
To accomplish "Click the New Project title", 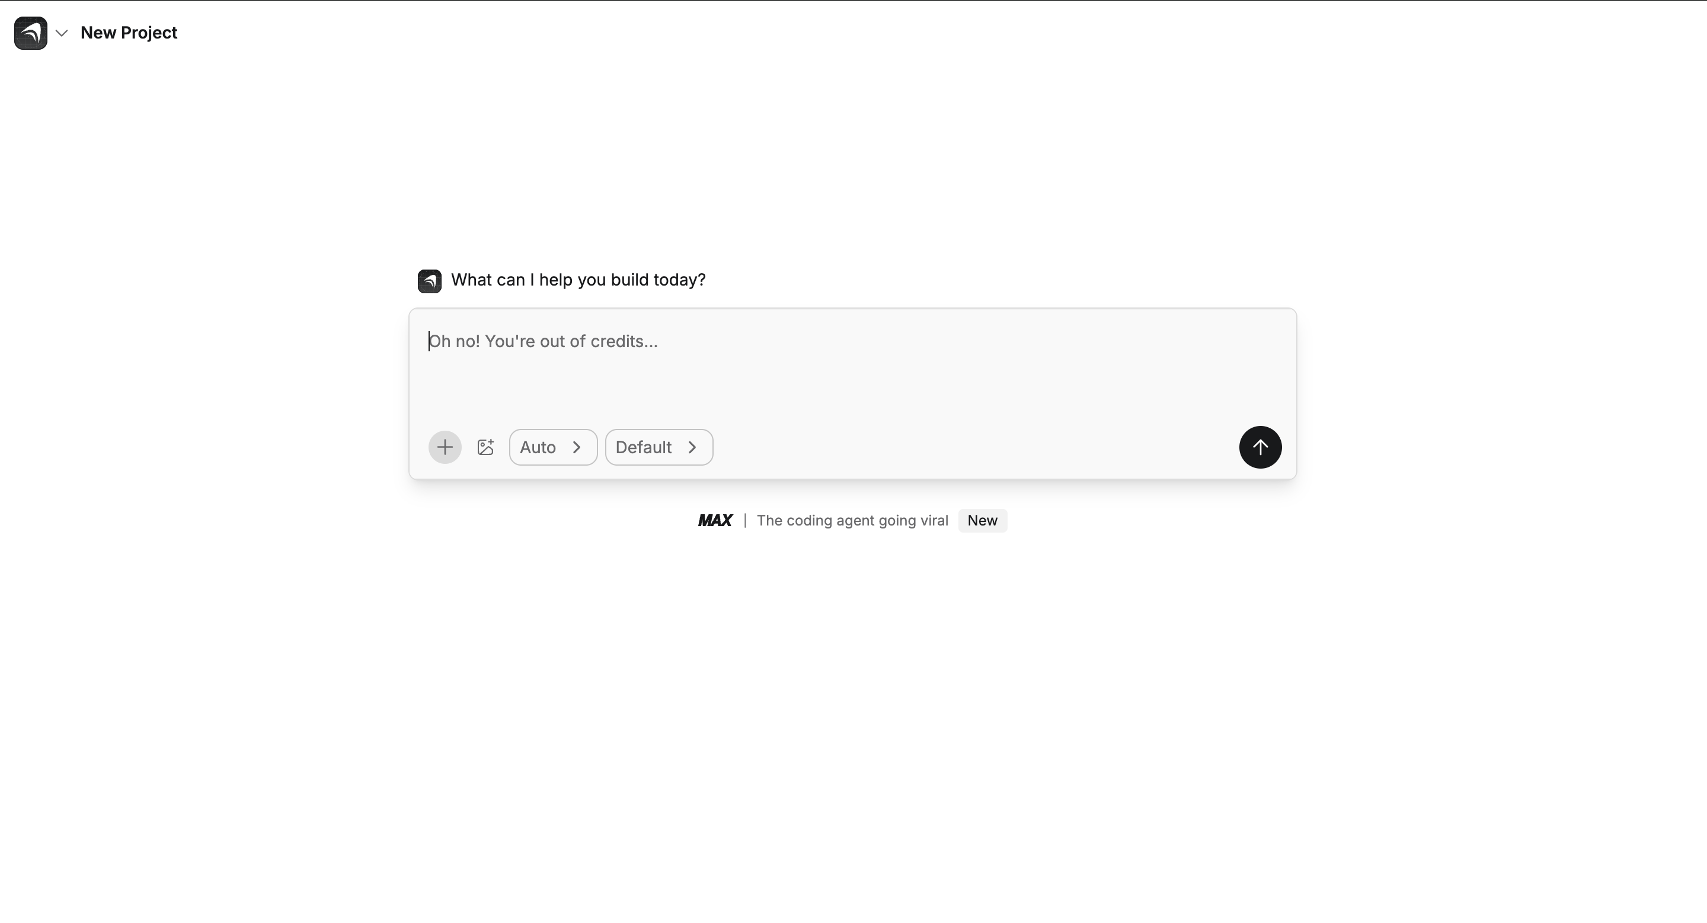I will coord(129,33).
